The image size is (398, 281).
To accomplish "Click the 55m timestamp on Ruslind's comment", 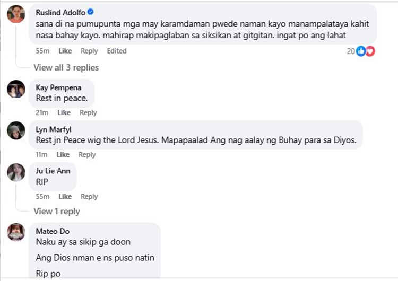I will (42, 51).
